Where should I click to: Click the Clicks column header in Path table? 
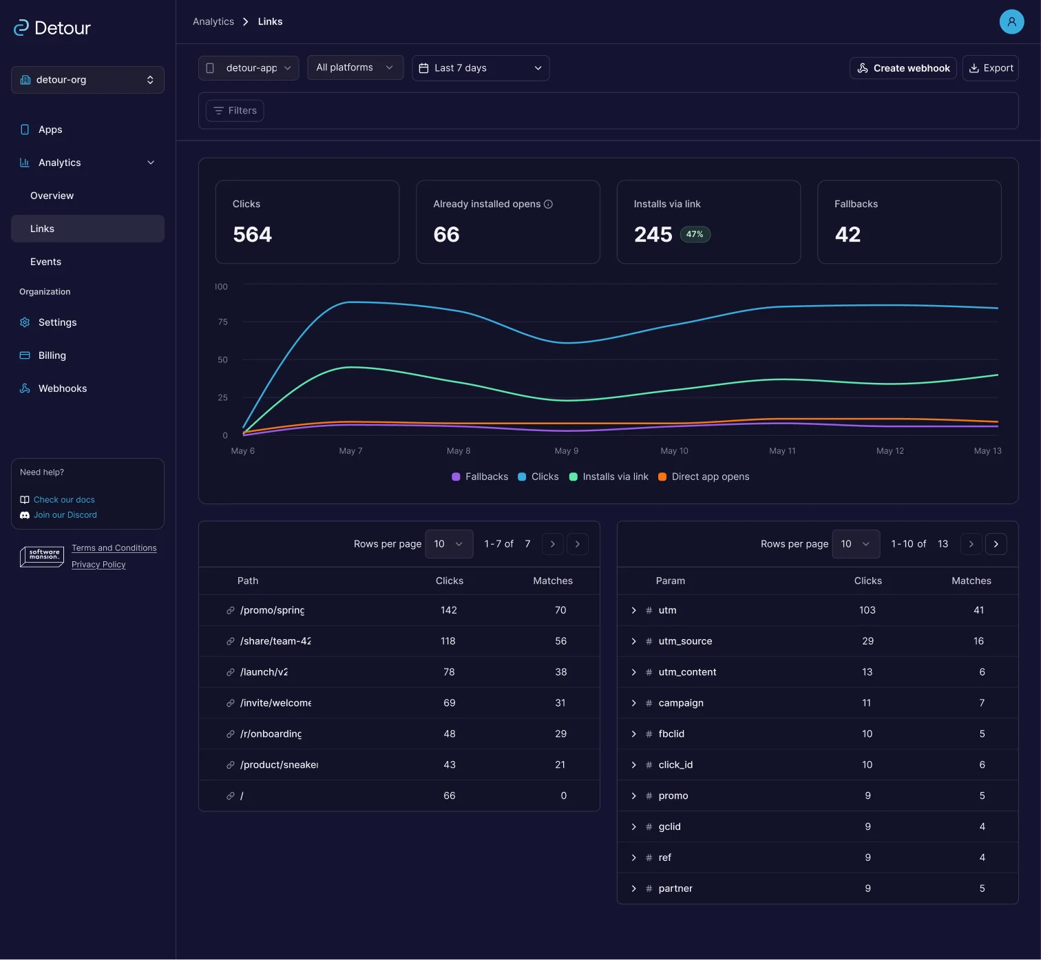click(450, 581)
